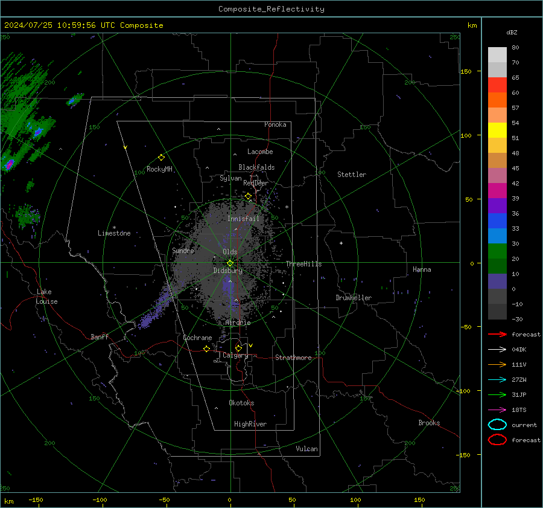Click the -150 tick on bottom km axis
The width and height of the screenshot is (543, 508).
(36, 500)
